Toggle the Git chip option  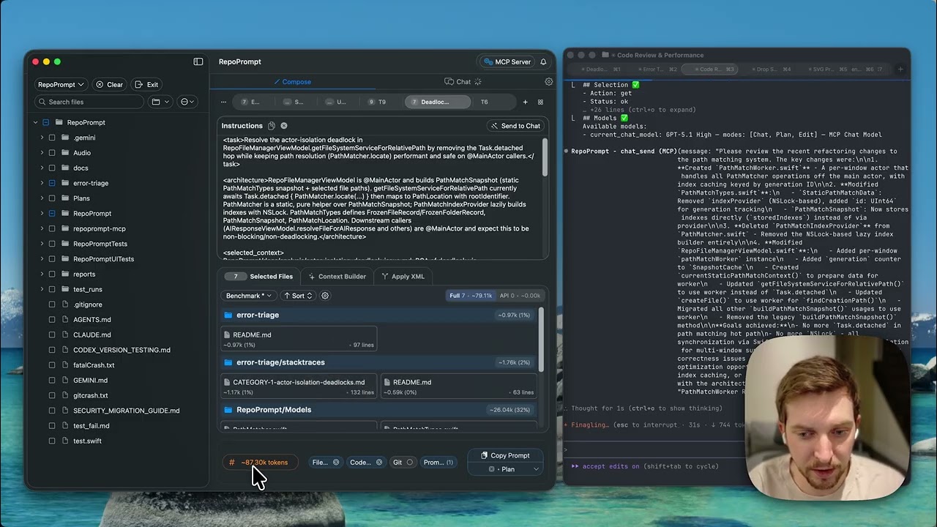403,463
